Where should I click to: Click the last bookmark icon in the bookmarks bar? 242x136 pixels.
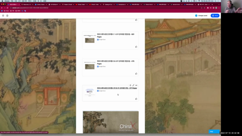(x=25, y=11)
